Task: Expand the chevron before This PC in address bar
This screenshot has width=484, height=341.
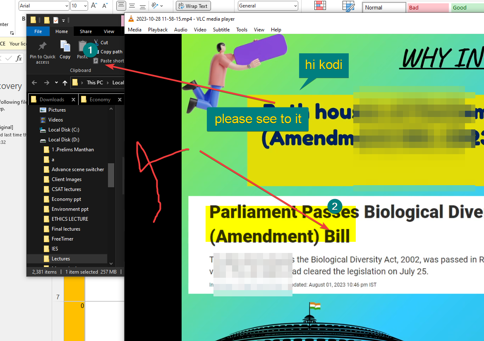Action: 82,83
